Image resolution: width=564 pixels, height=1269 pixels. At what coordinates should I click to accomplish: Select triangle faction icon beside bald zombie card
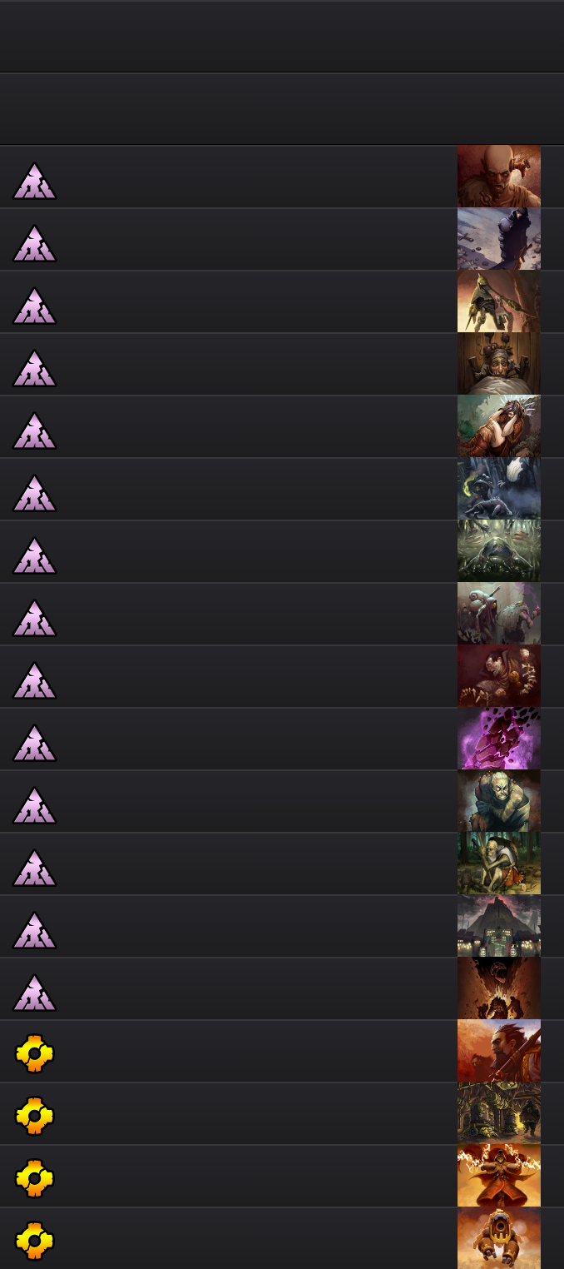click(34, 181)
